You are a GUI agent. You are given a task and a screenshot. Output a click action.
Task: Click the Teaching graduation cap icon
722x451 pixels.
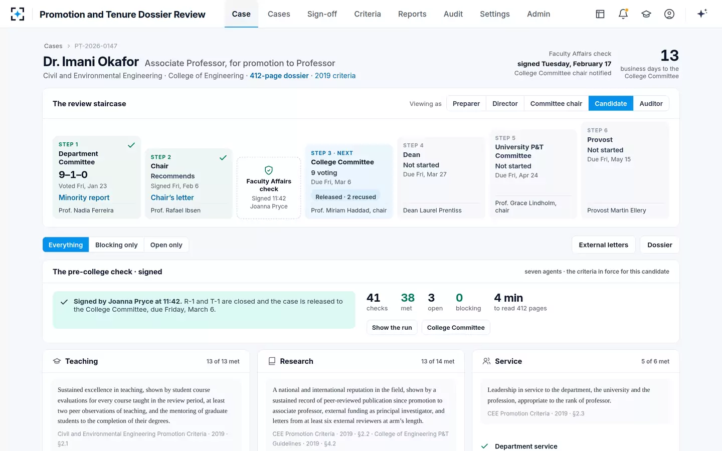[x=57, y=361]
